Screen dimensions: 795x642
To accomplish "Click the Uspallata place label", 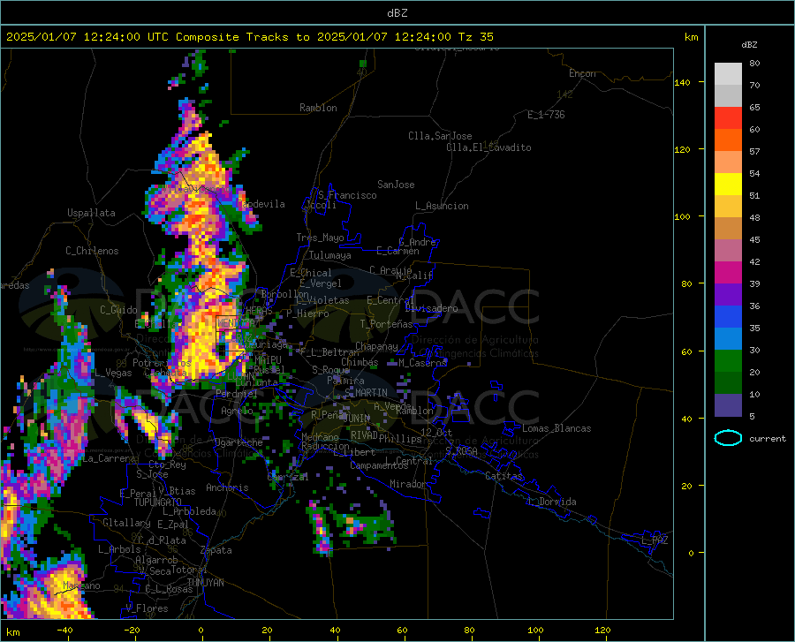I will (x=91, y=213).
